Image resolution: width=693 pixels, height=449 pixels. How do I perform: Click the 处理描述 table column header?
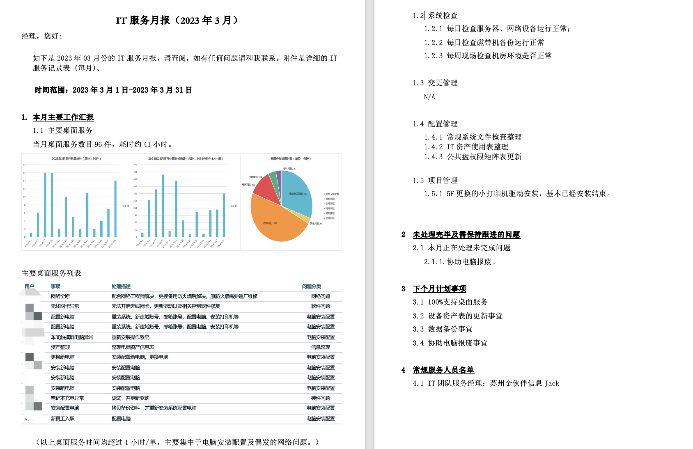click(121, 286)
